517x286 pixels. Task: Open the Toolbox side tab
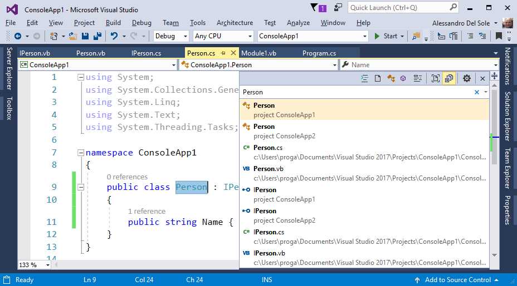click(x=9, y=108)
